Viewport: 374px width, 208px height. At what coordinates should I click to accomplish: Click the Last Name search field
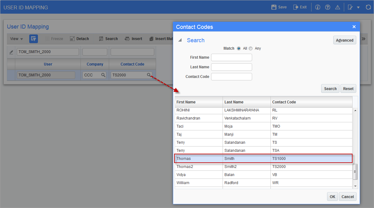232,67
